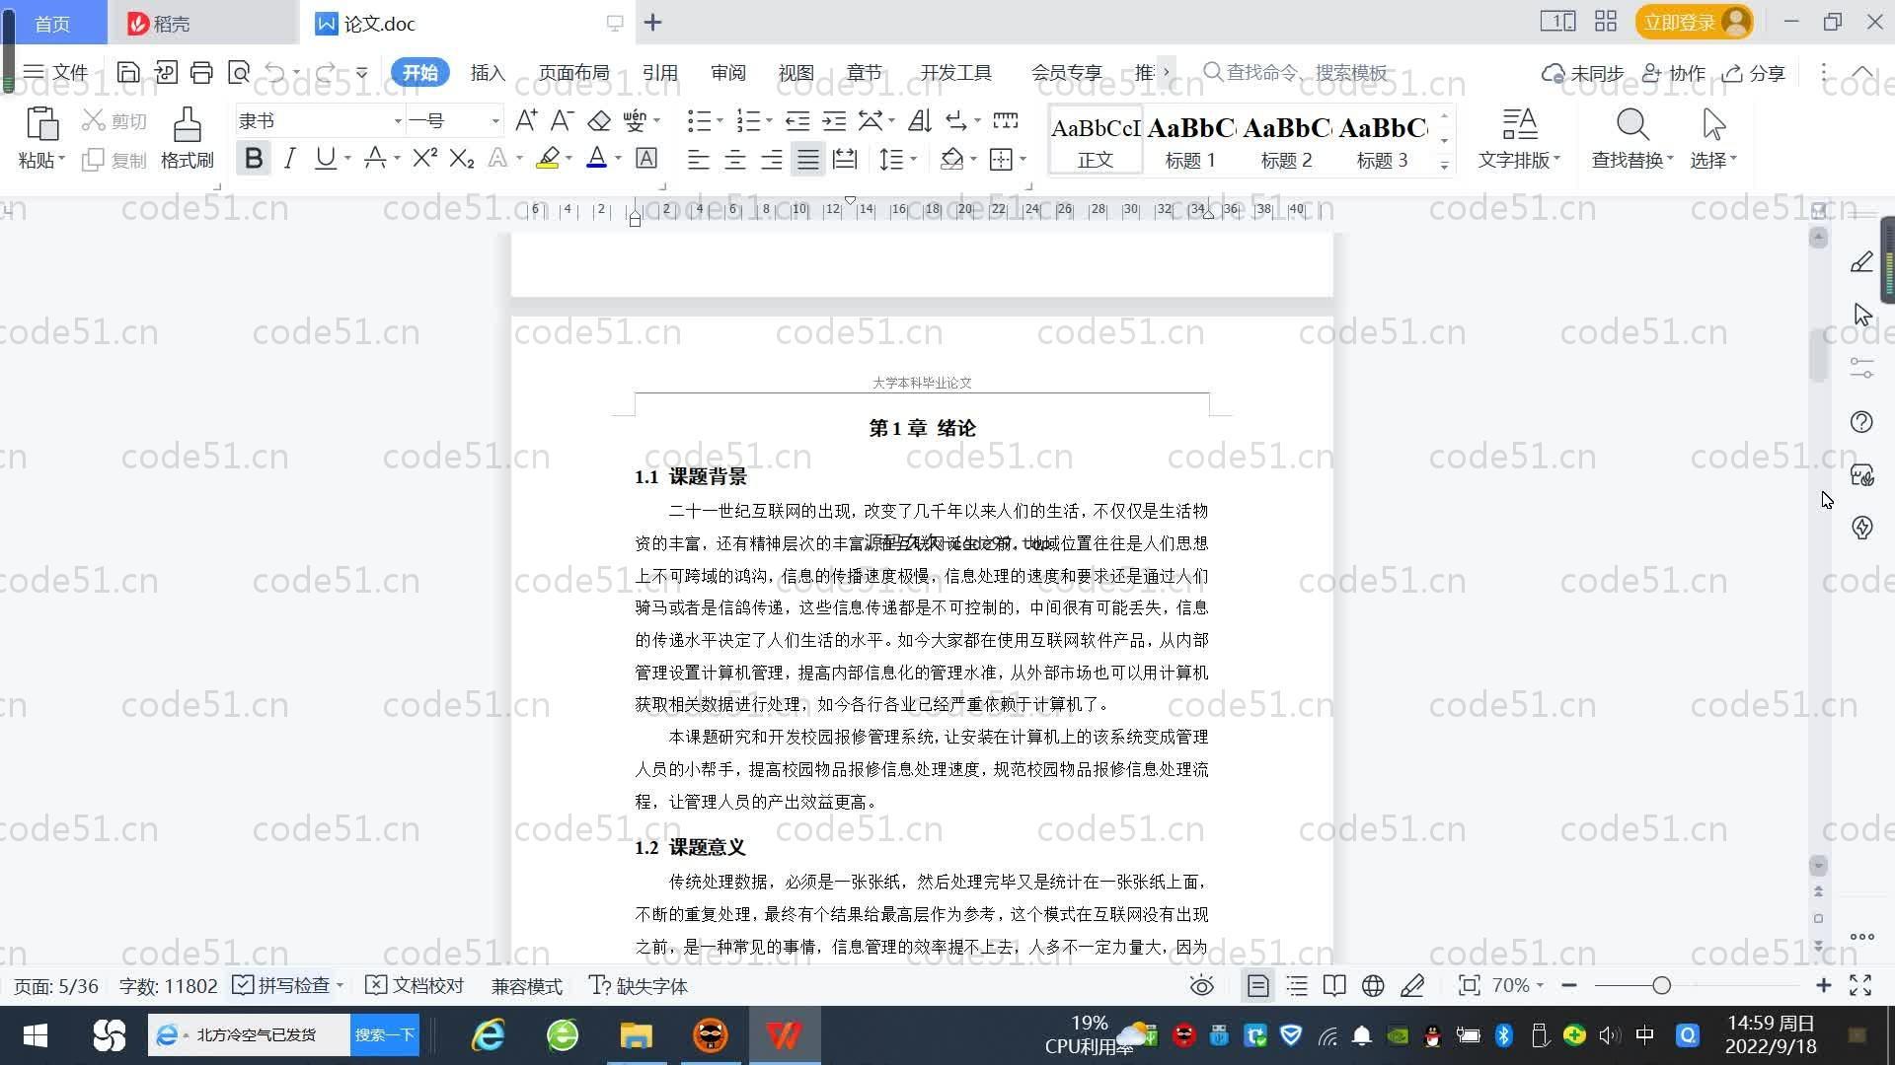The width and height of the screenshot is (1895, 1065).
Task: Switch to 首页 home tab
Action: pyautogui.click(x=52, y=23)
